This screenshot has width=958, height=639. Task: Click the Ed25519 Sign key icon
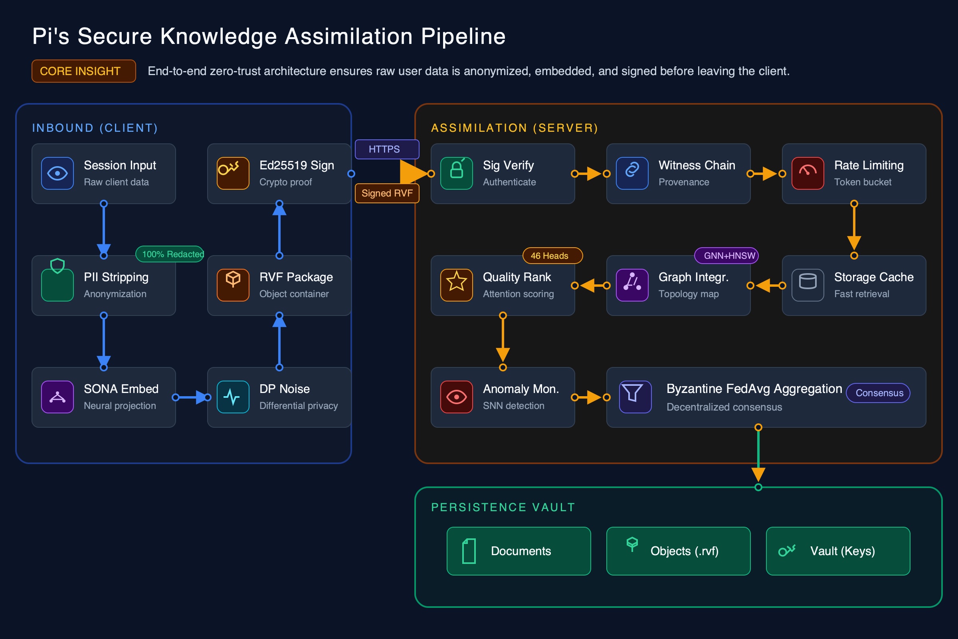tap(232, 173)
